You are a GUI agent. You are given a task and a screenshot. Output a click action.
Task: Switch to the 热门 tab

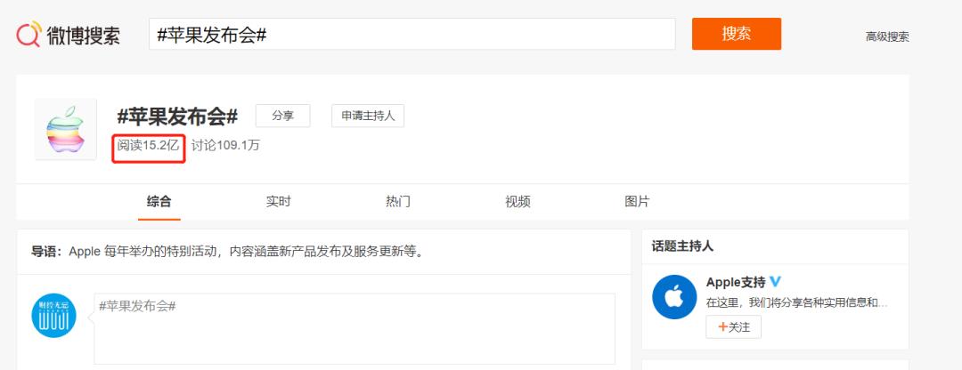(397, 202)
